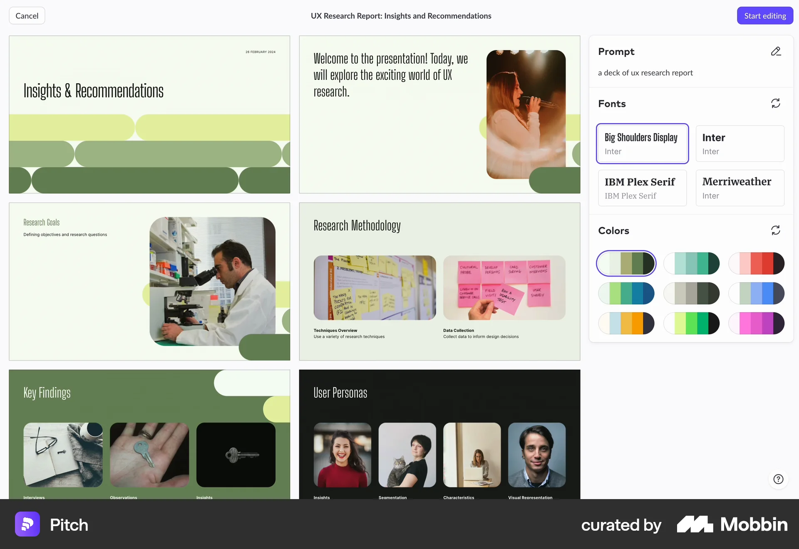Pick the Merriweather font option
Screen dimensions: 799x549
[x=740, y=188]
